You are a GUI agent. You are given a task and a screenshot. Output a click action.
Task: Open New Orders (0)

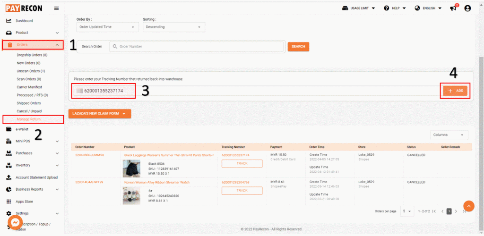tap(28, 63)
